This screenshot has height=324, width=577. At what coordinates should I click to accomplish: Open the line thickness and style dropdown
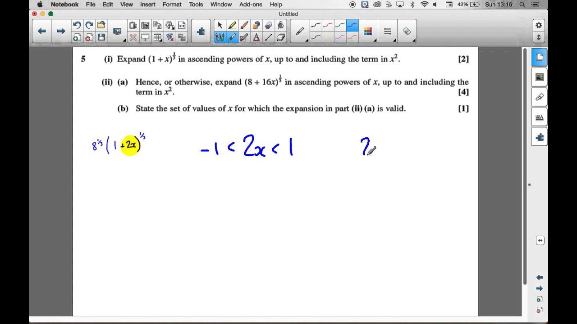[x=388, y=31]
